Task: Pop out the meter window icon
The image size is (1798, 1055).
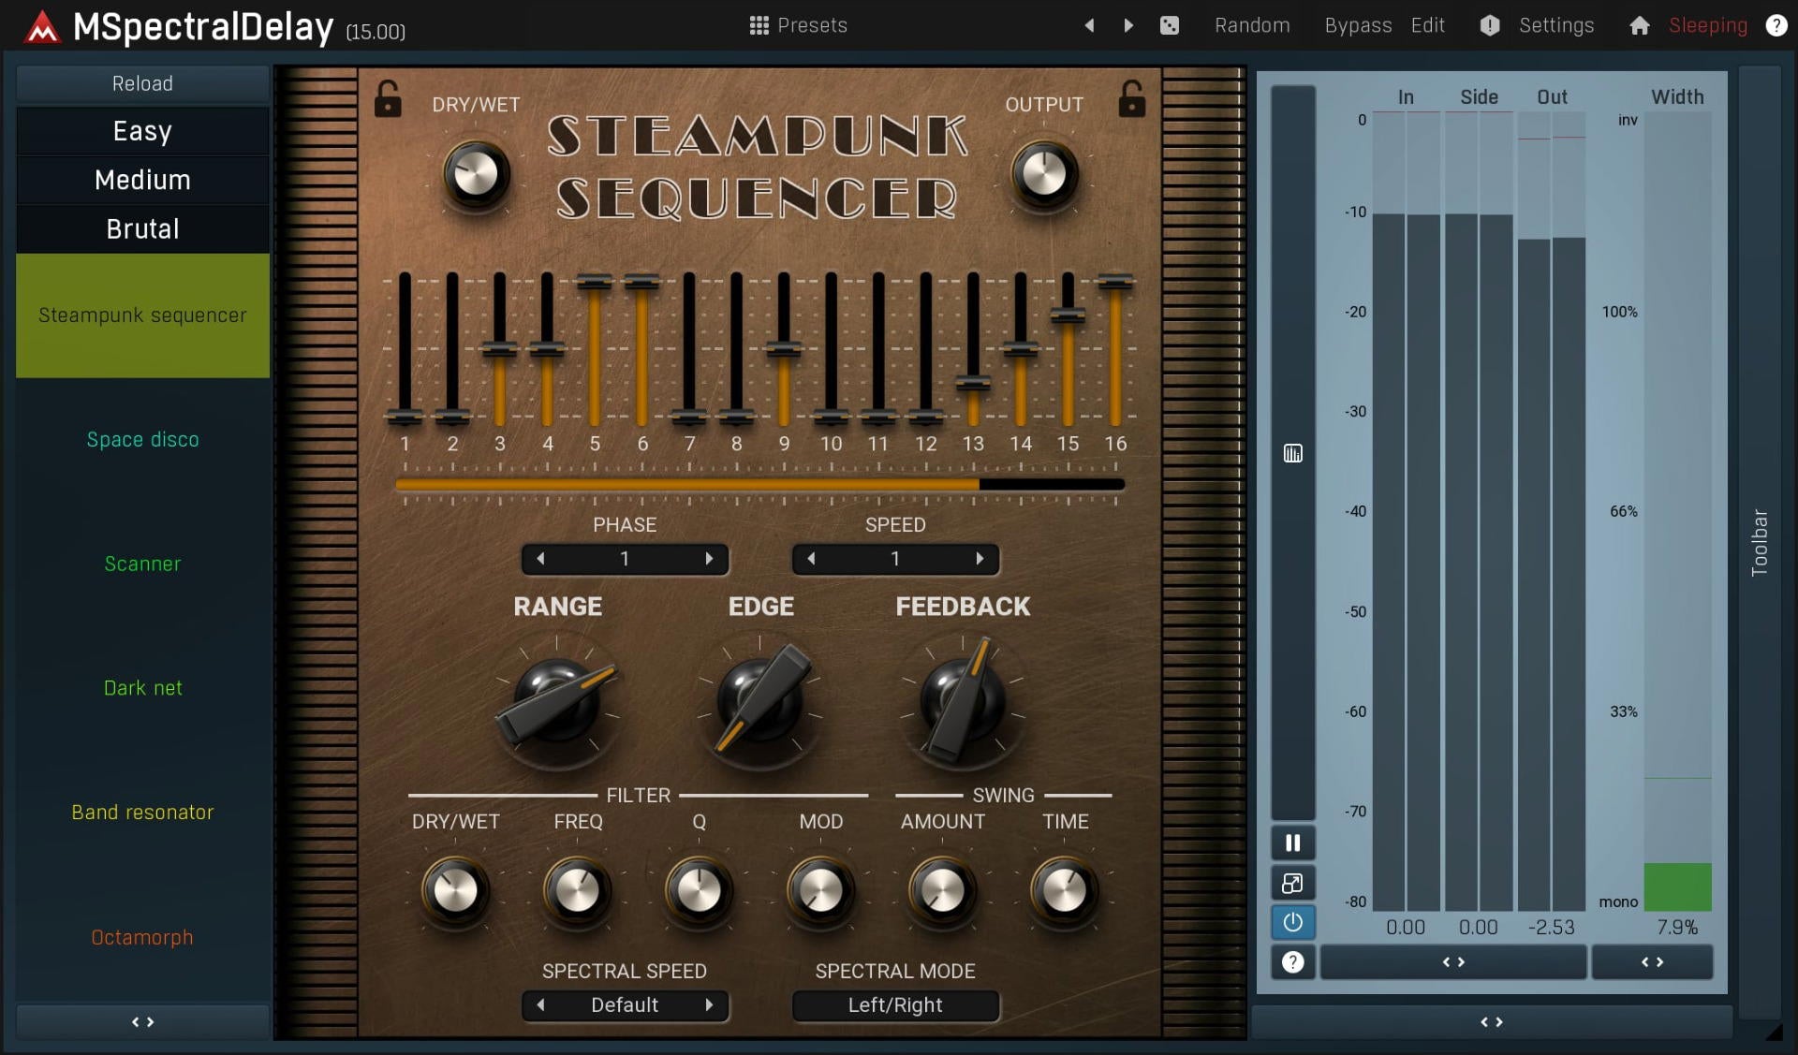Action: tap(1292, 883)
